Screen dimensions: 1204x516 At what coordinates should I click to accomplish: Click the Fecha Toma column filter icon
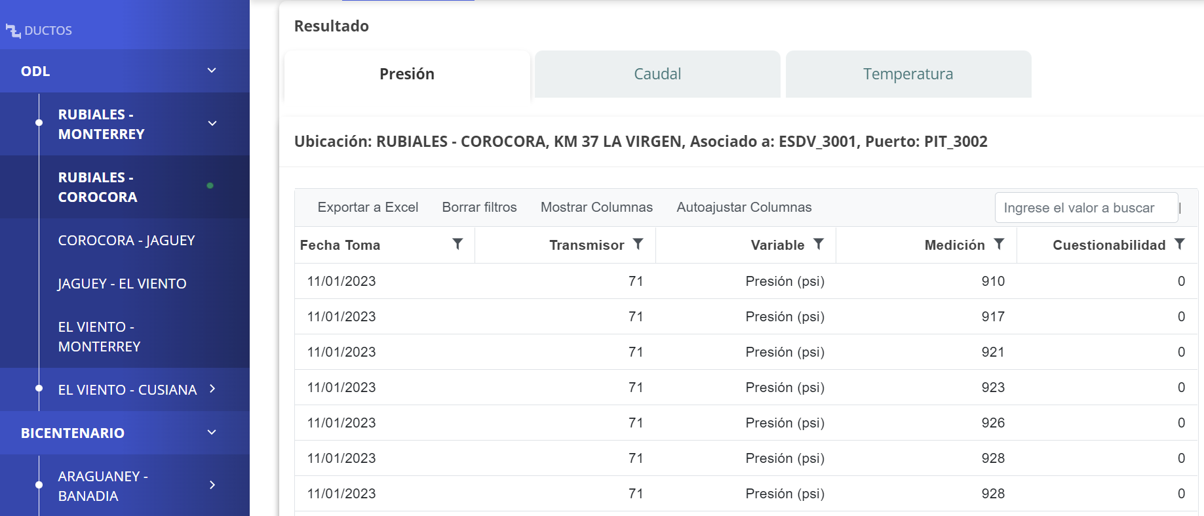[x=457, y=244]
